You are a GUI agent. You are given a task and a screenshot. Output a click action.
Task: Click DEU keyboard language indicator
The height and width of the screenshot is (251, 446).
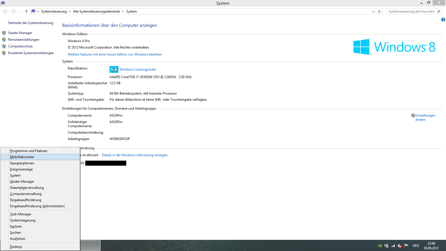[416, 246]
